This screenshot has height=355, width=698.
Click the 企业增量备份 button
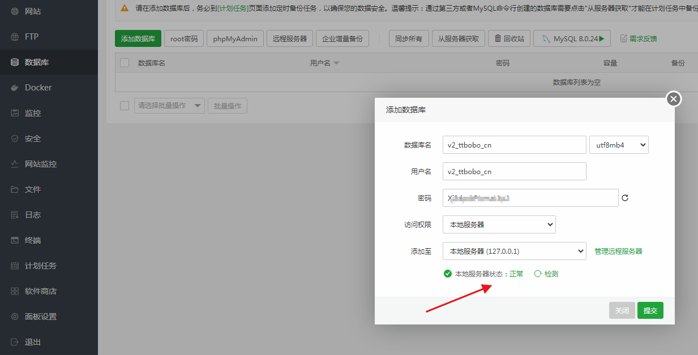click(x=342, y=38)
